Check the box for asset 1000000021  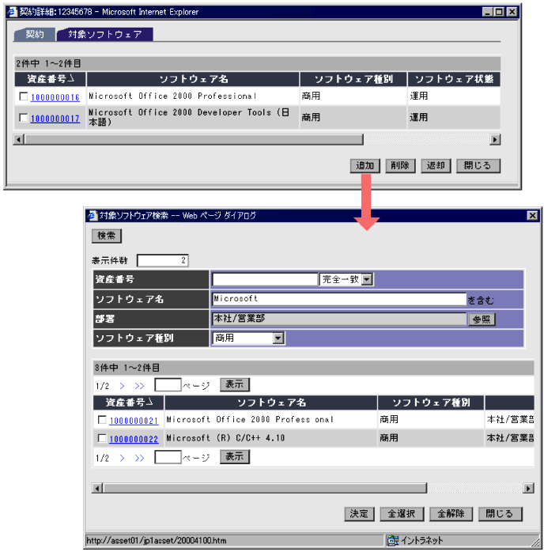coord(102,420)
